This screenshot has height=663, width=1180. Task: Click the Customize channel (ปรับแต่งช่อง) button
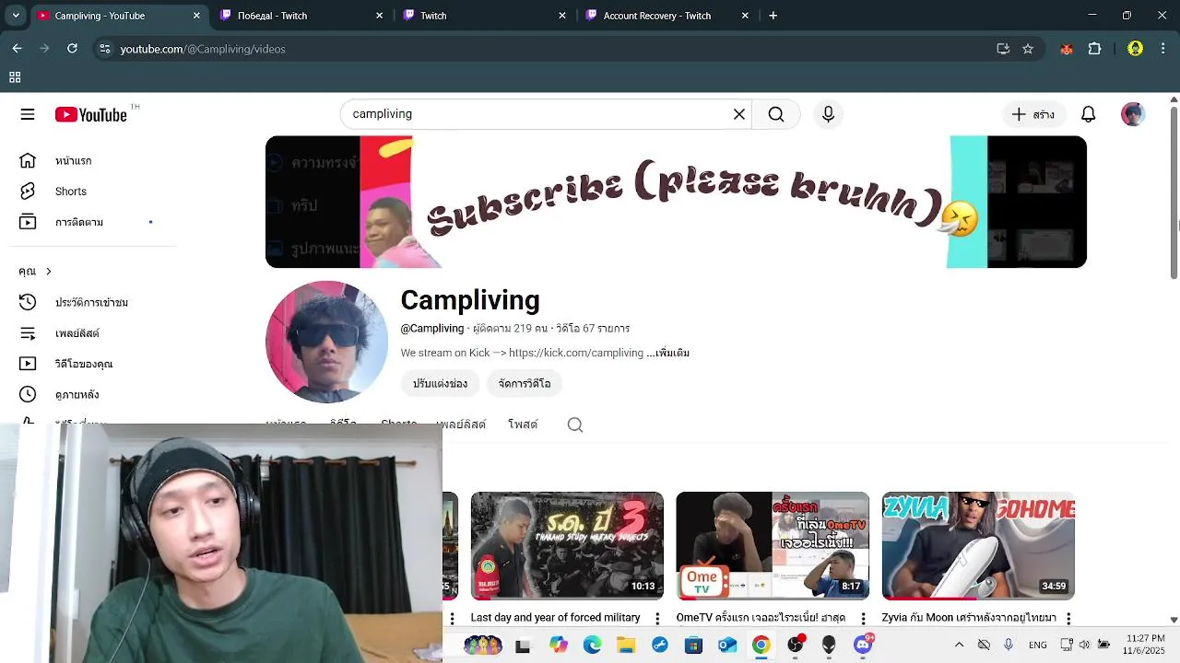coord(440,383)
